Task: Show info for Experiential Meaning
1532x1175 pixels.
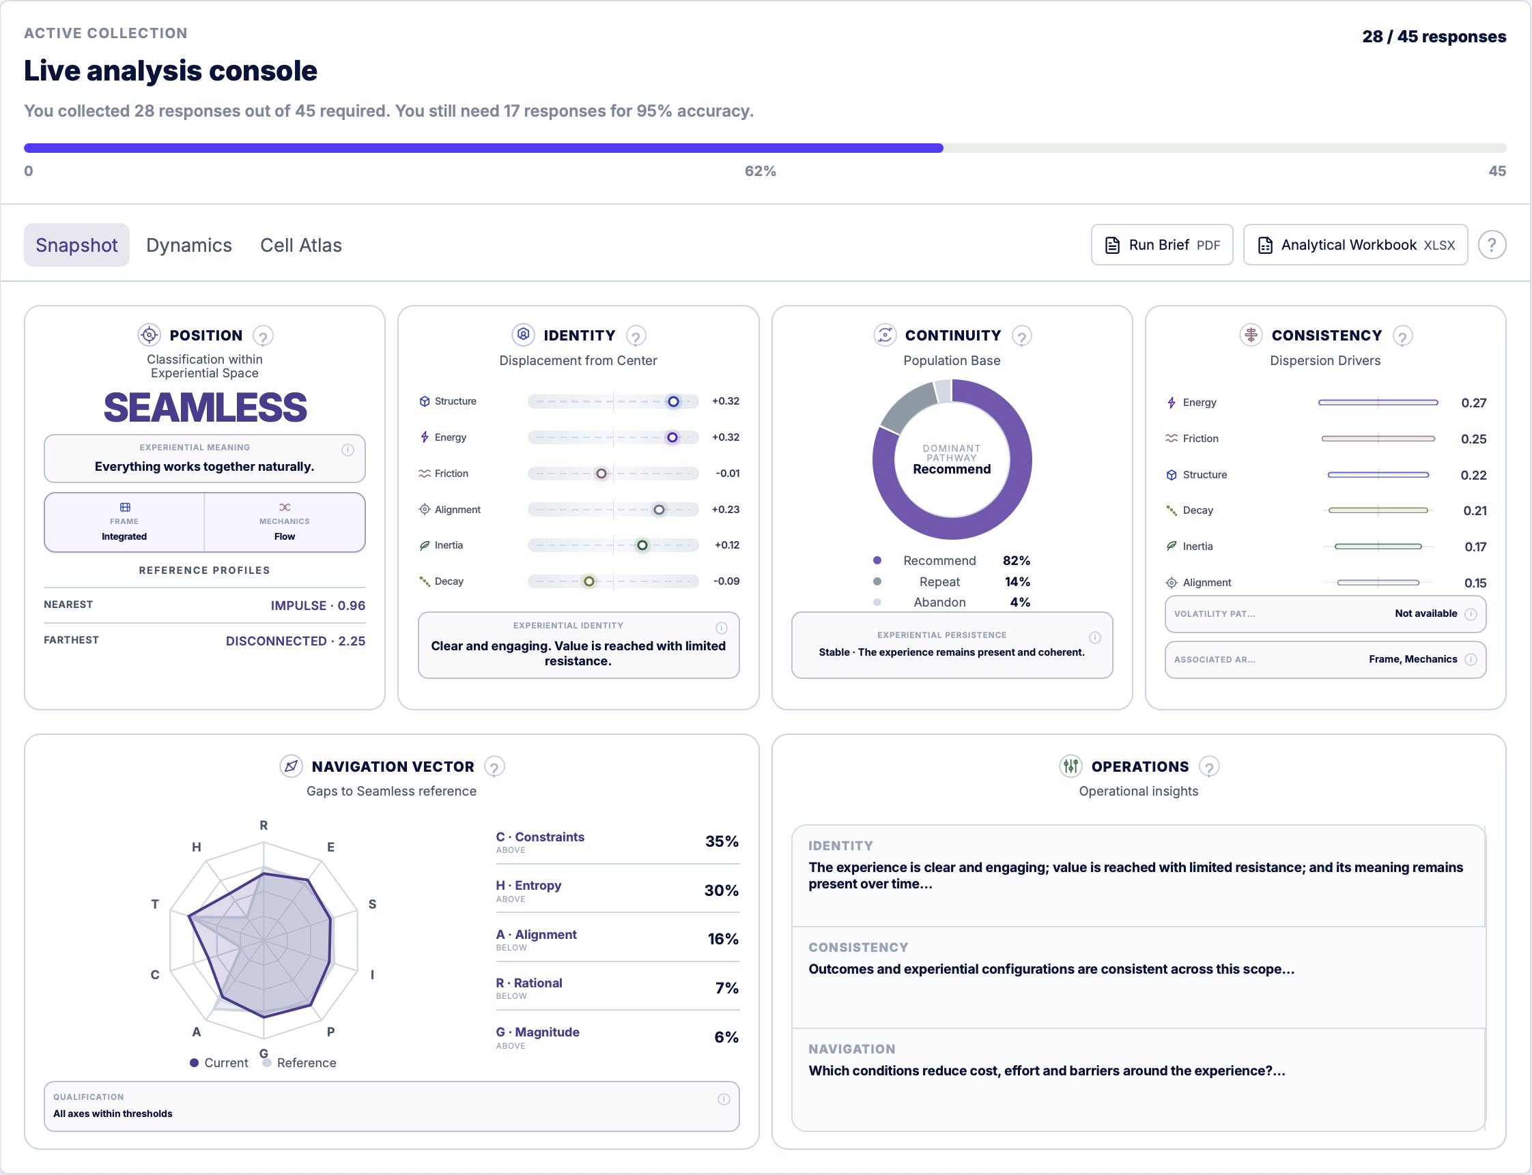Action: [347, 450]
